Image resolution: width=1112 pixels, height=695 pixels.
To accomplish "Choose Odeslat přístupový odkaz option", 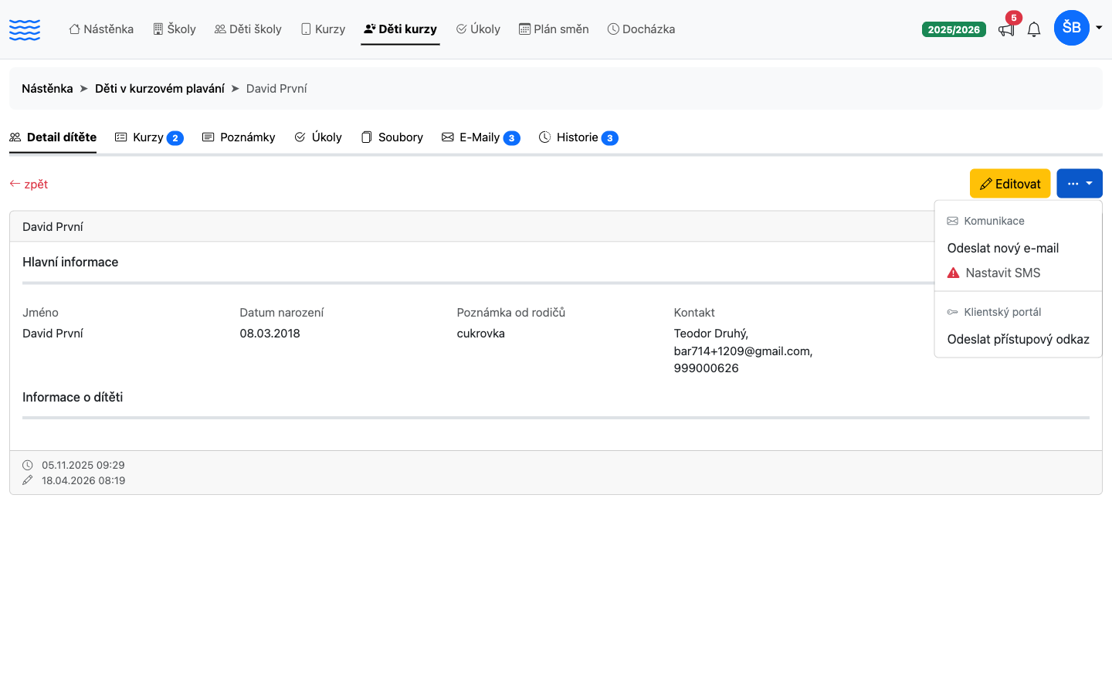I will [x=1019, y=339].
